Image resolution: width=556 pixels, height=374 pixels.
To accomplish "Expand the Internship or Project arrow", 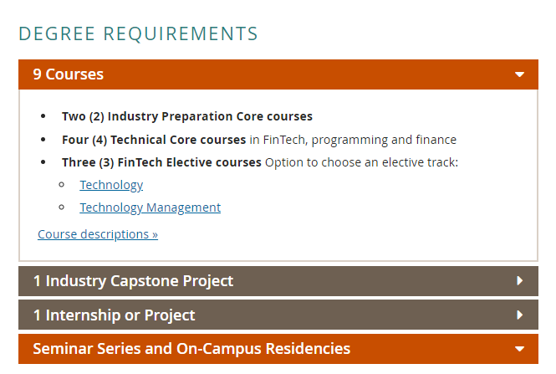I will click(519, 315).
